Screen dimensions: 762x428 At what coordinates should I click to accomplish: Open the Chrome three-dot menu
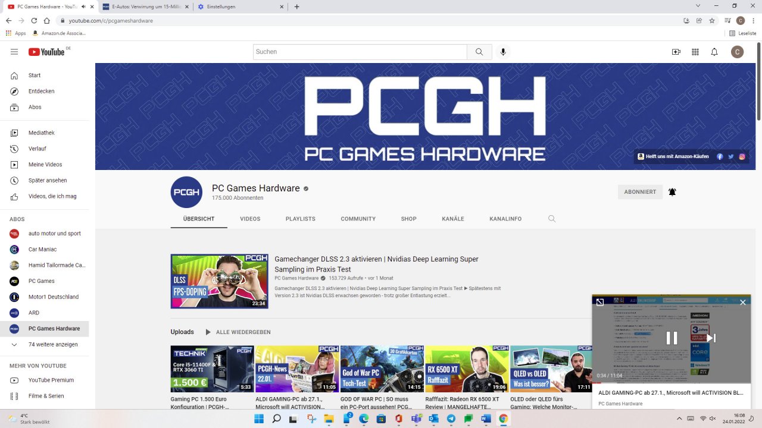[x=753, y=21]
